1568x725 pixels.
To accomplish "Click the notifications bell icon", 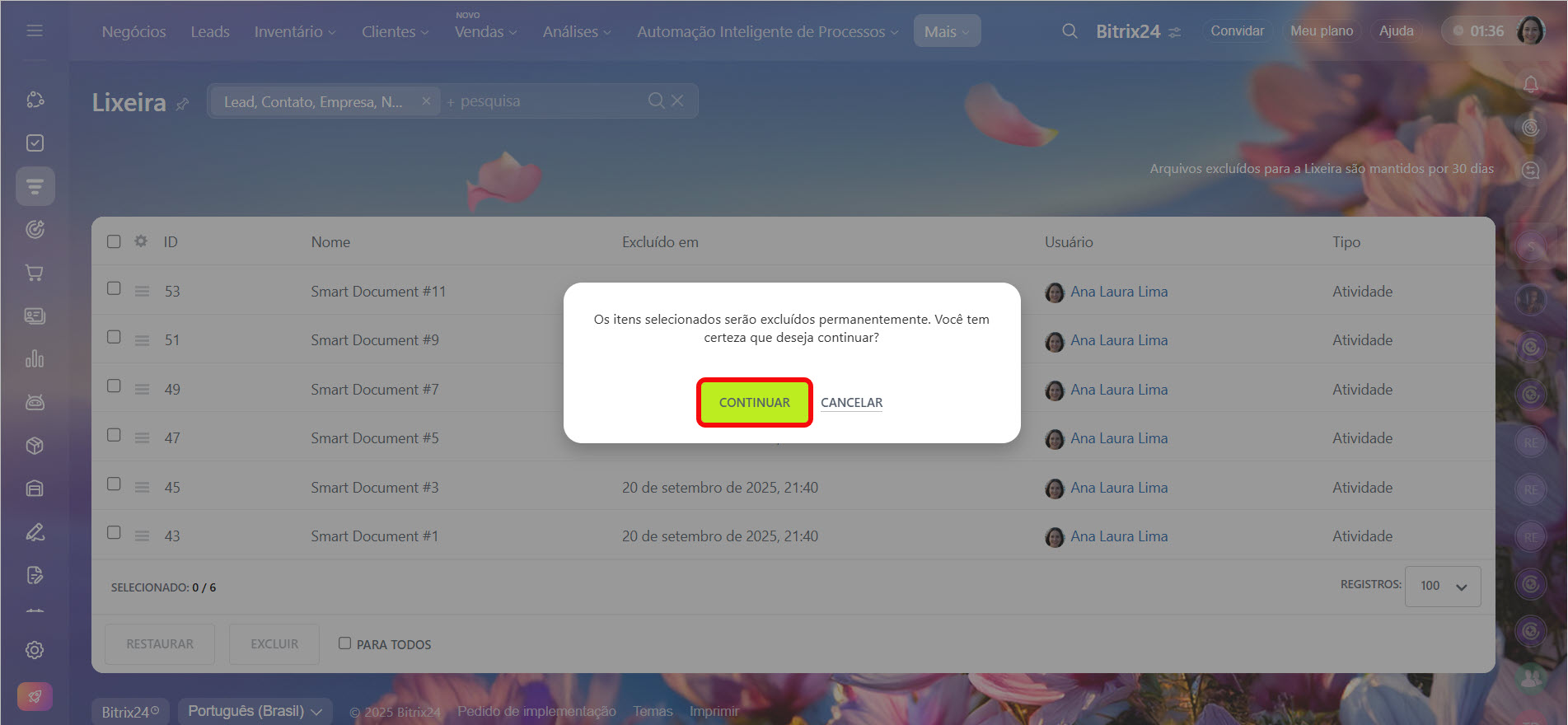I will click(x=1530, y=84).
